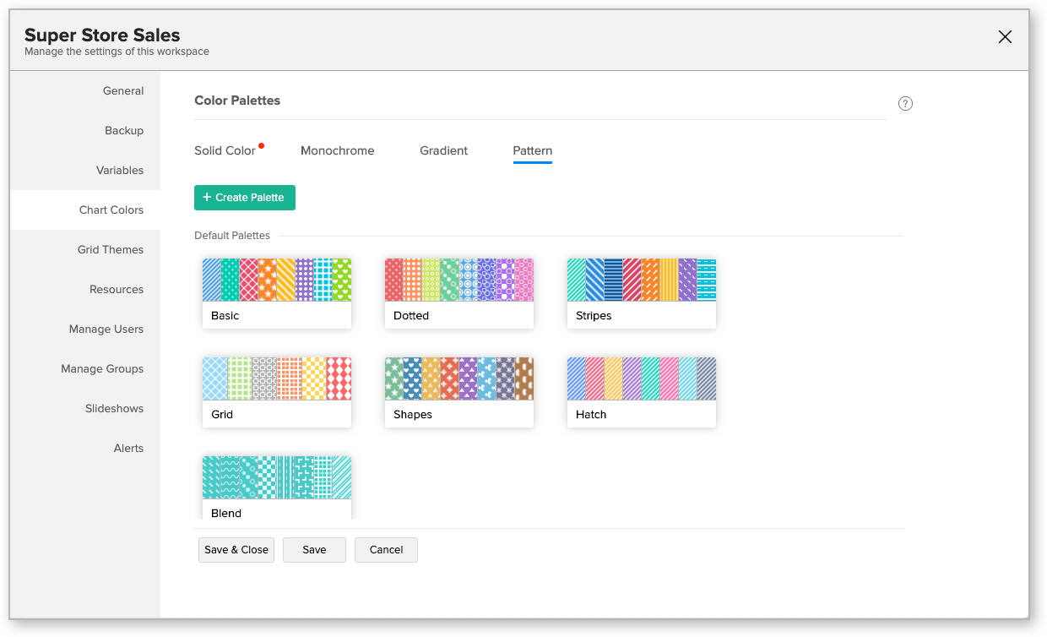Click the Stripes palette name label

(x=594, y=316)
